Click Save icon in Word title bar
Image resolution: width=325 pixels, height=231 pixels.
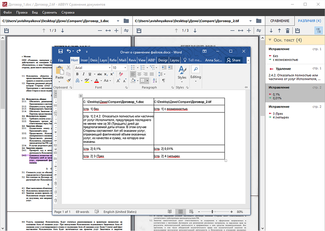[60, 51]
